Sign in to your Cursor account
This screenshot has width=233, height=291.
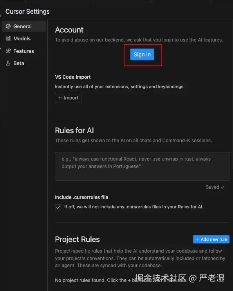[x=142, y=54]
